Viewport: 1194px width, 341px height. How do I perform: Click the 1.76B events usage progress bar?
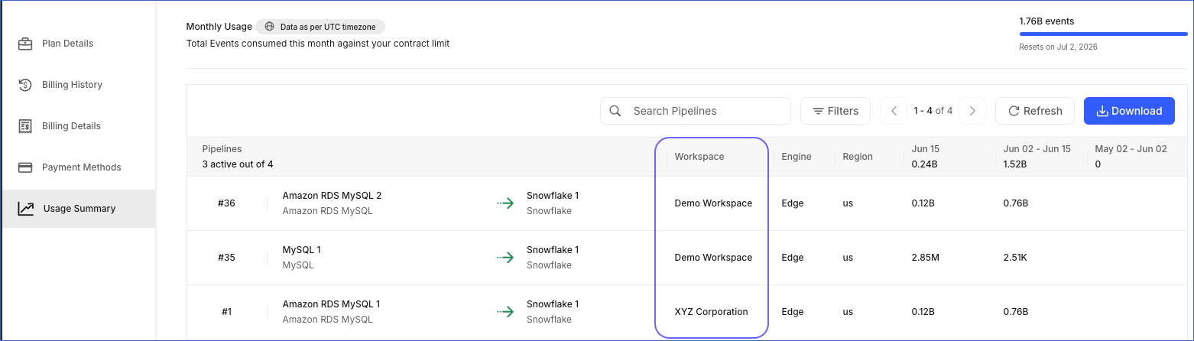(1103, 34)
